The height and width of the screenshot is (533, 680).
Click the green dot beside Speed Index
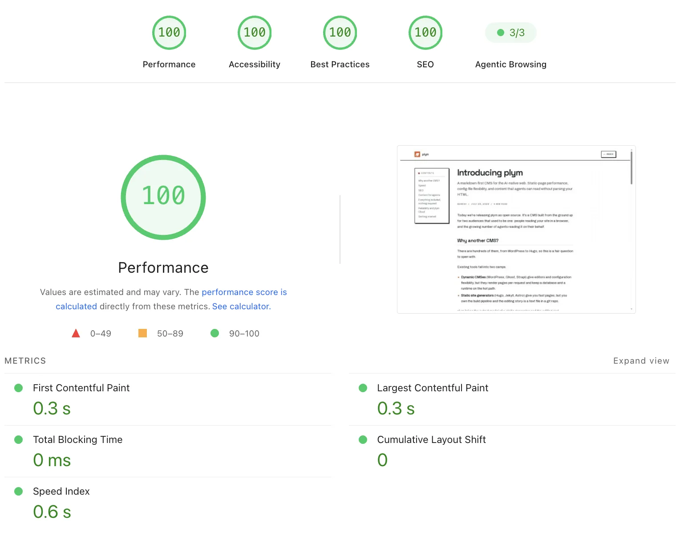[19, 491]
